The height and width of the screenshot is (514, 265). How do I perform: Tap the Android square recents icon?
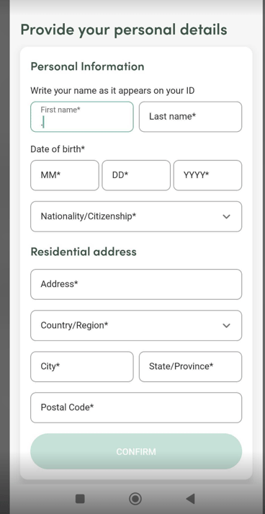coord(80,499)
